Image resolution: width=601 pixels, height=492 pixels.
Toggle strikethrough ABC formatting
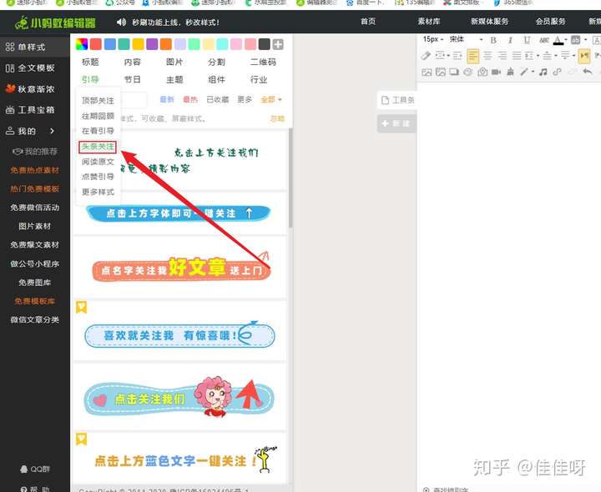pos(544,40)
